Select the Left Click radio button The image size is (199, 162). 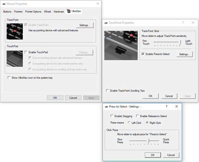click(129, 123)
